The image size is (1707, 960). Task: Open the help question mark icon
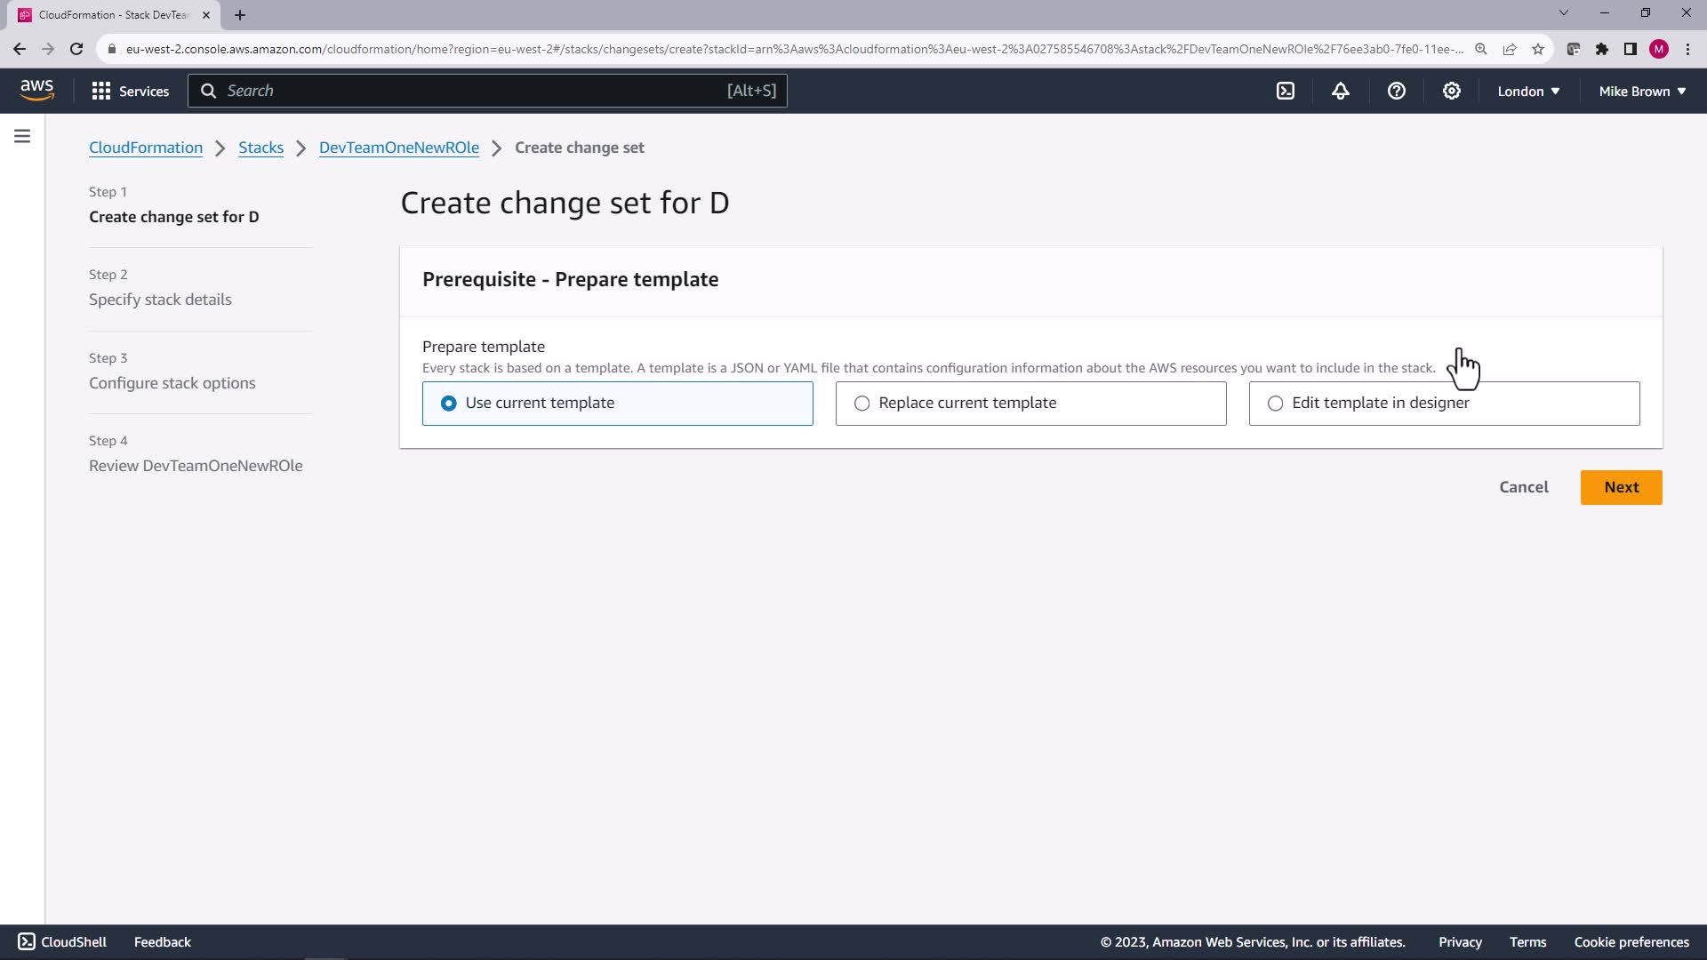click(1396, 91)
